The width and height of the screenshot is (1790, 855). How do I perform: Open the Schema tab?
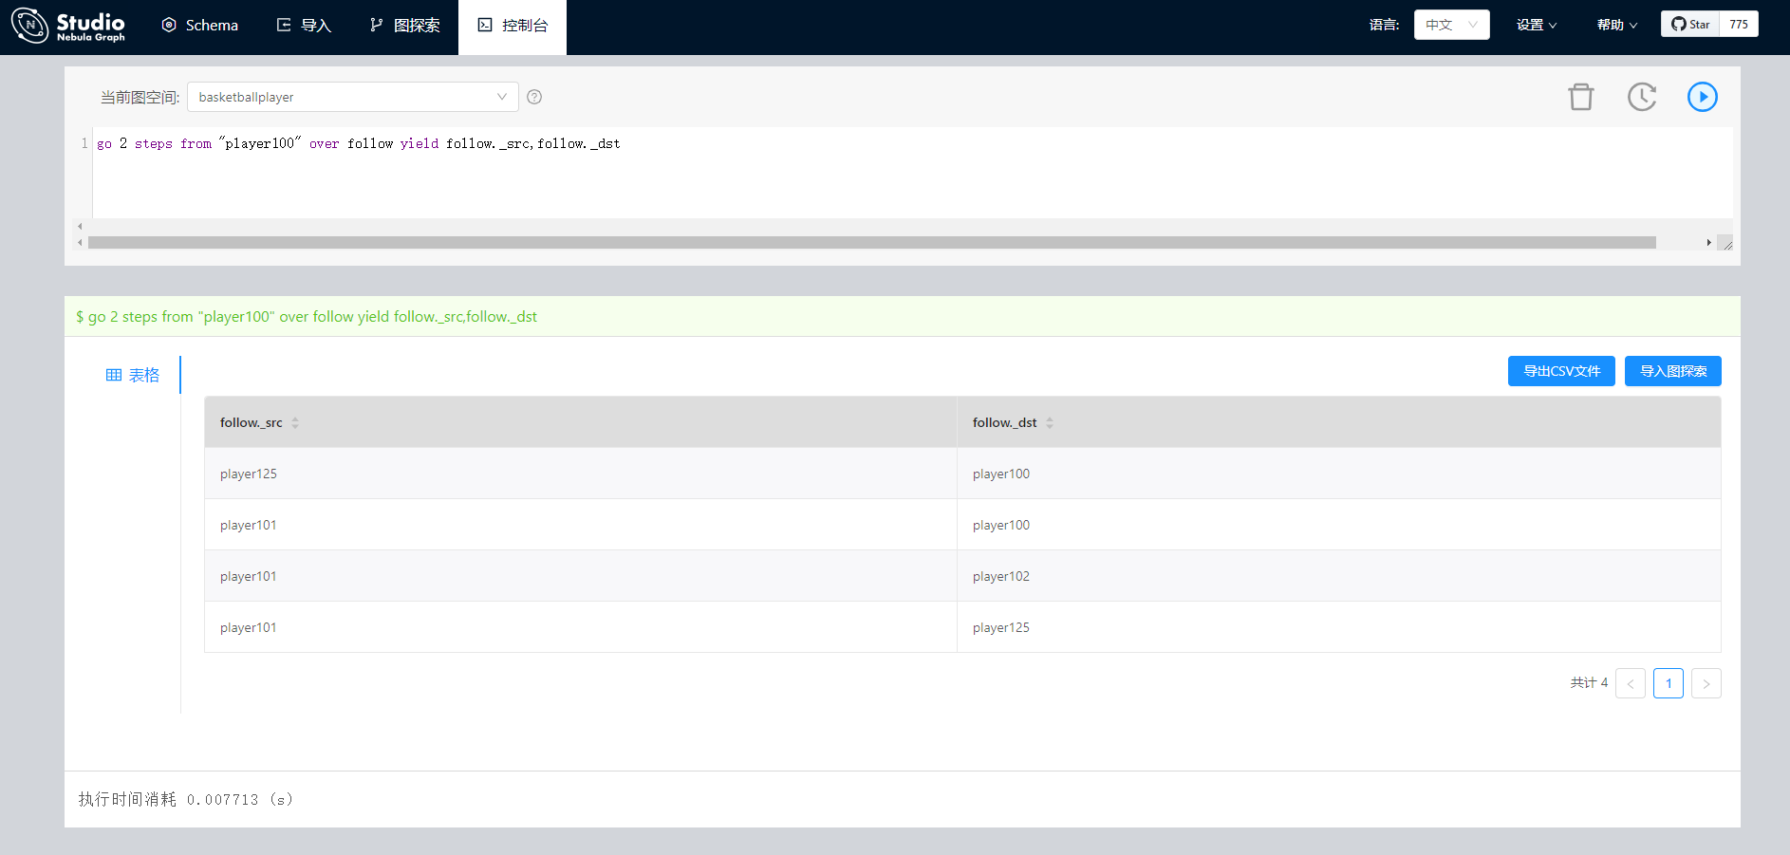(200, 26)
